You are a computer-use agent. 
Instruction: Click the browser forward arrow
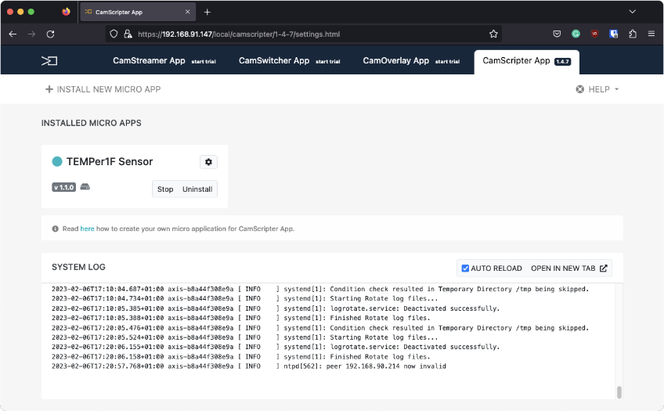click(x=31, y=34)
